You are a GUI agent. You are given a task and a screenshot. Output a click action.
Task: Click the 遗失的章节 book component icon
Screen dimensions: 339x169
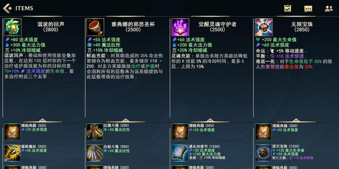point(180,153)
